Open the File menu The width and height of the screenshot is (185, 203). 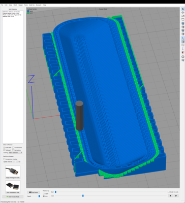2,5
